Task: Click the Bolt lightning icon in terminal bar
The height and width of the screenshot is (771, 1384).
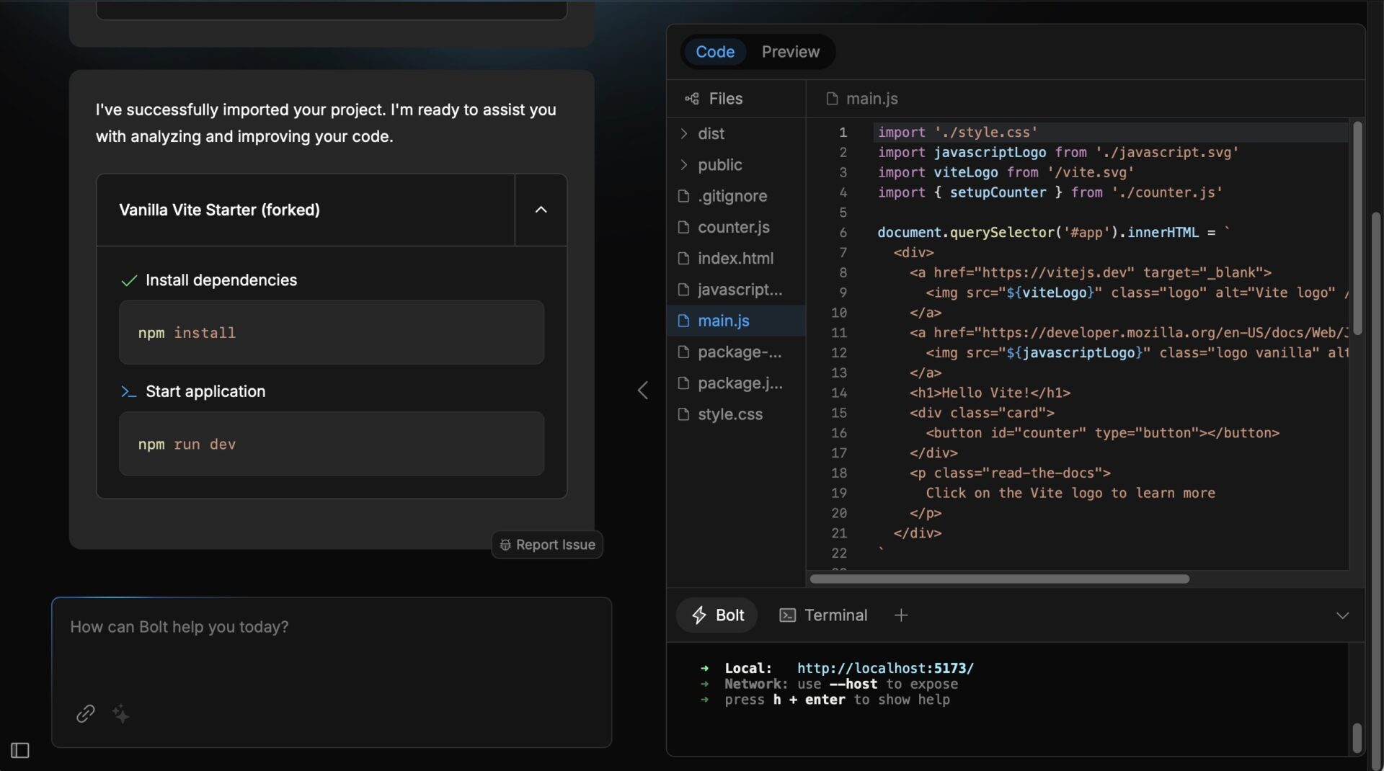Action: (x=700, y=615)
